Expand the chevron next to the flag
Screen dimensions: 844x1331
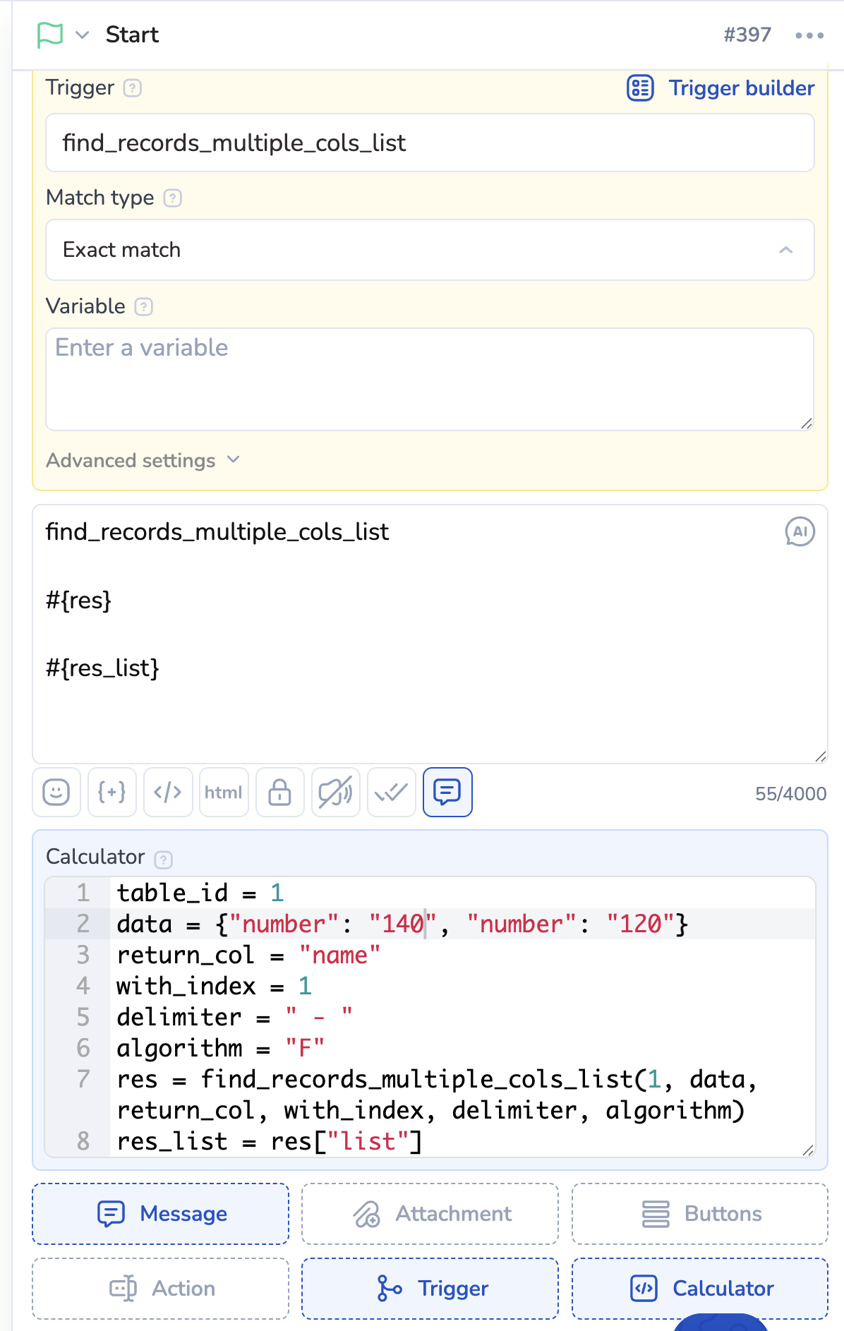tap(83, 35)
